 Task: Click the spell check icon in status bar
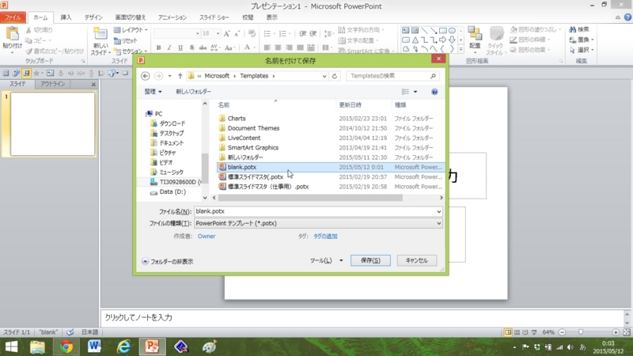pyautogui.click(x=70, y=332)
